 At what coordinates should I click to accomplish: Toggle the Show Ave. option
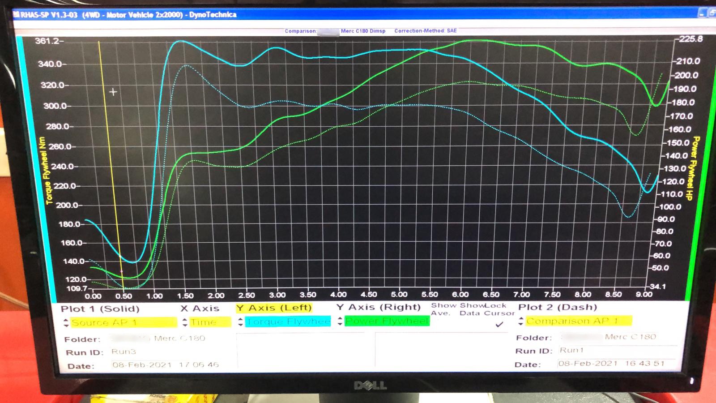point(443,309)
